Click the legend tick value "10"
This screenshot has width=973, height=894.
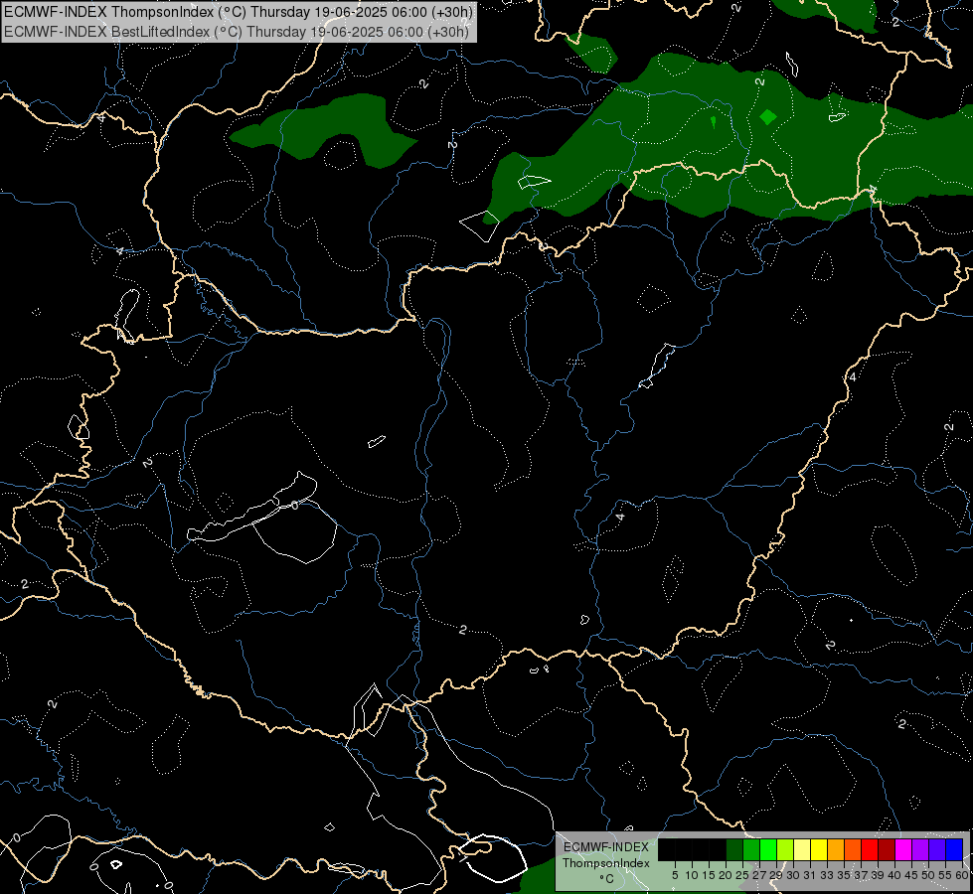(x=692, y=875)
